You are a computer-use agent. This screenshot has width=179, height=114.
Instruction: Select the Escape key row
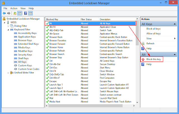tap(90, 81)
